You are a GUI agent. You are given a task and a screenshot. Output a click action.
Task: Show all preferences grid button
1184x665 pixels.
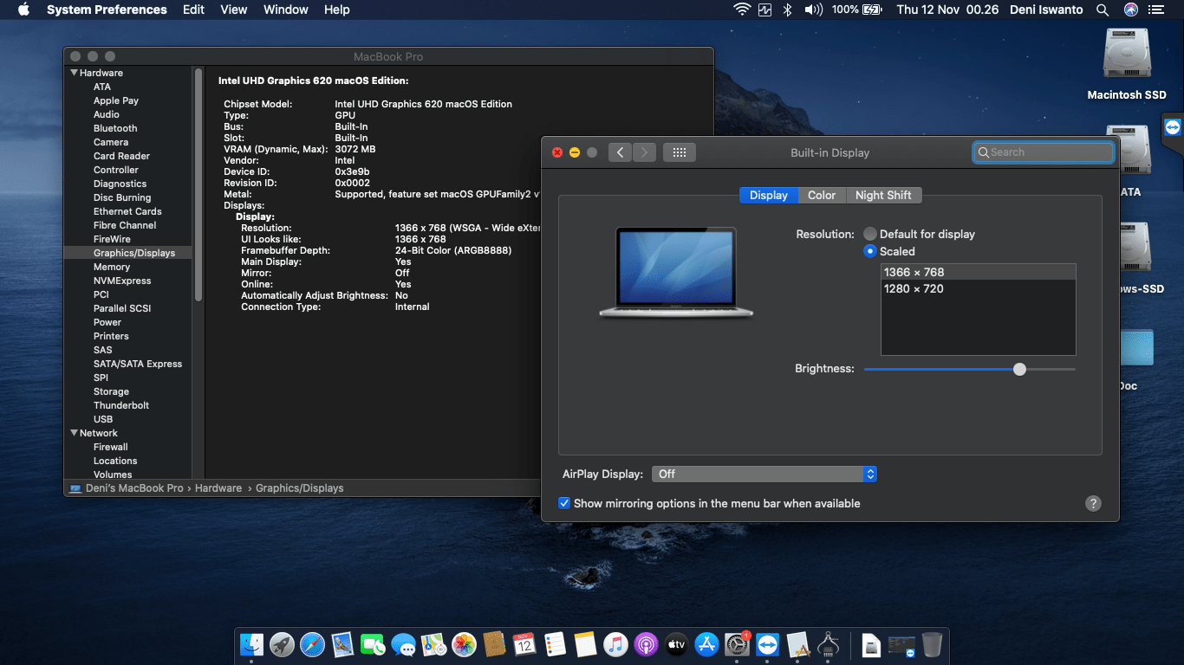(x=680, y=152)
